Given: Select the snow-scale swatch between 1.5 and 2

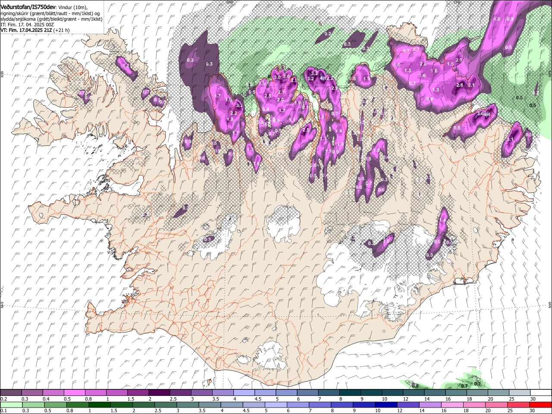Looking at the screenshot, I should pyautogui.click(x=138, y=392).
